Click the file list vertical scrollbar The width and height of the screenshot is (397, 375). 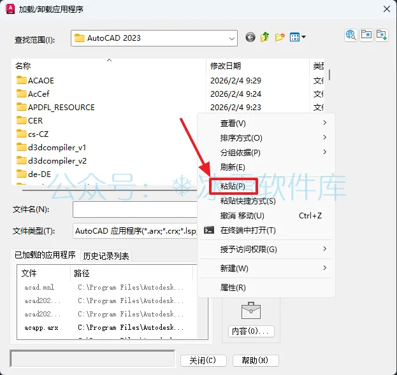(x=329, y=75)
